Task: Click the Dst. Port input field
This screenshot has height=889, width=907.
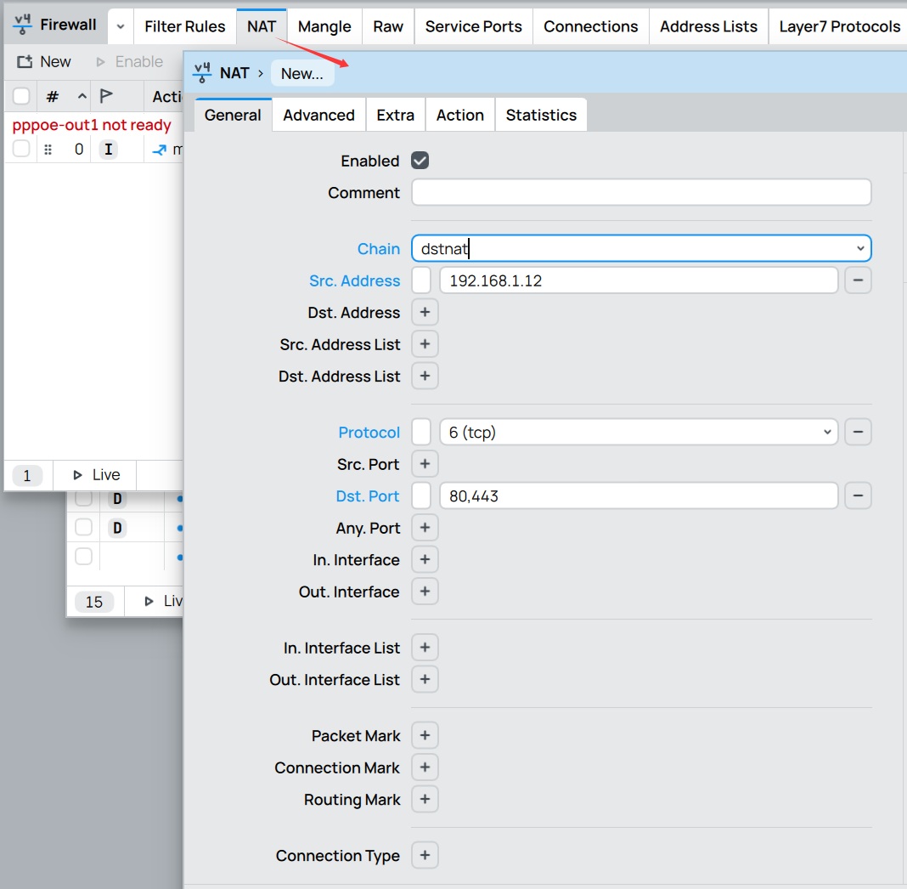Action: coord(638,495)
